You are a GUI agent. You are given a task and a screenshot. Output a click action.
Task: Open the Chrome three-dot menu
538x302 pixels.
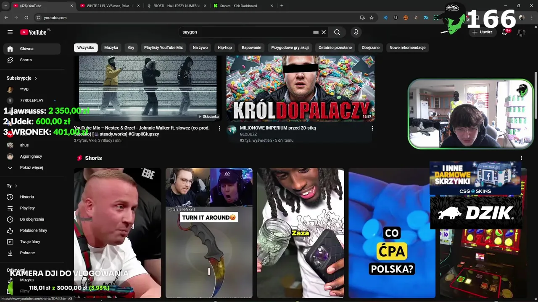531,18
